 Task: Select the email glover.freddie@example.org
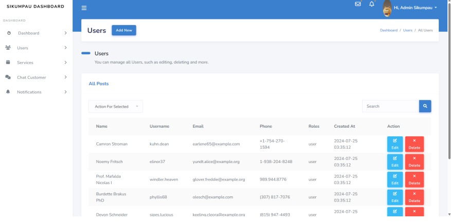coord(219,179)
